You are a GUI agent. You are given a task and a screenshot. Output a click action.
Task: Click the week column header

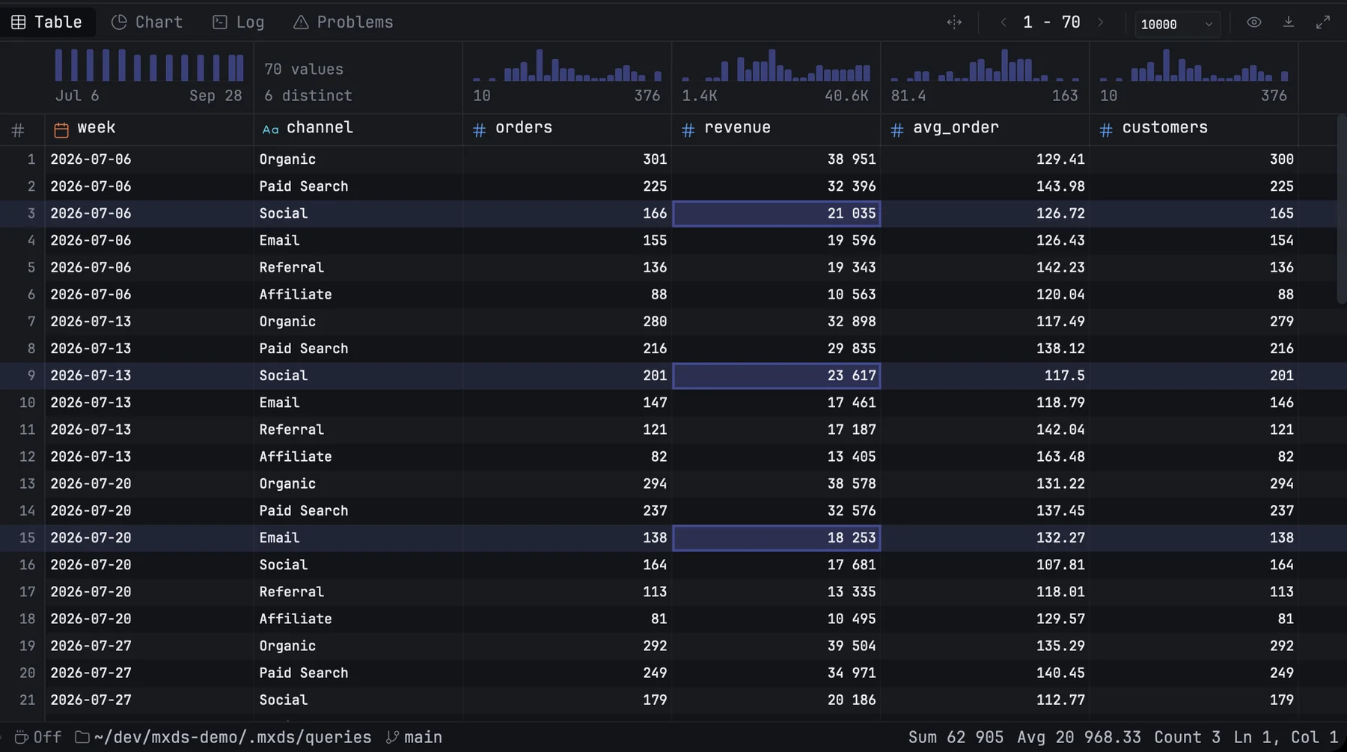[x=149, y=129]
